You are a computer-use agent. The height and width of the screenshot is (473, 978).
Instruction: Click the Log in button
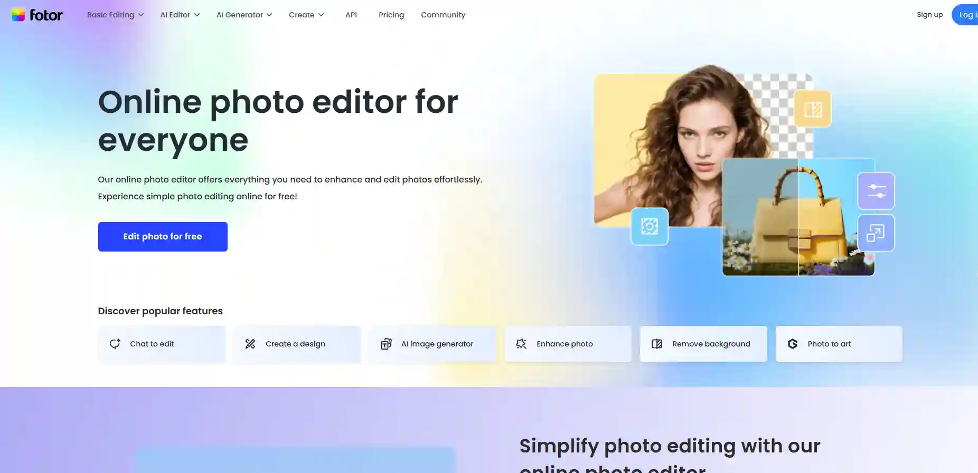click(966, 15)
